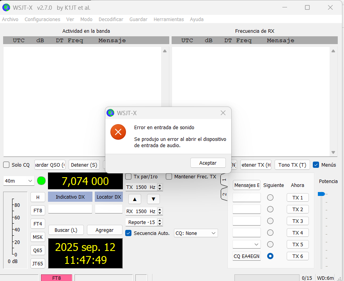Image resolution: width=344 pixels, height=281 pixels.
Task: Click the Indicativo DX input field
Action: pos(70,209)
